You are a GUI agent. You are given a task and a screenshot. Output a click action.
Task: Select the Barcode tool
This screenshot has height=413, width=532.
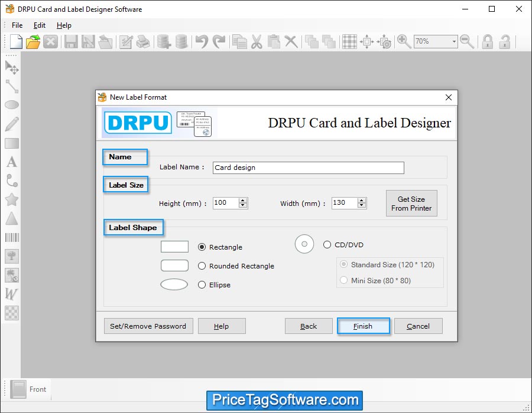[12, 237]
